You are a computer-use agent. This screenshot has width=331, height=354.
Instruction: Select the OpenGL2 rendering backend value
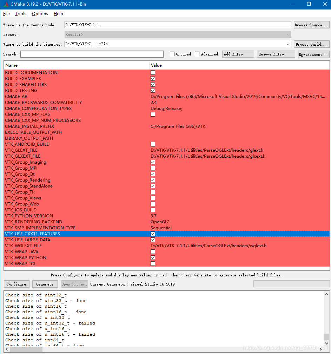click(x=160, y=222)
